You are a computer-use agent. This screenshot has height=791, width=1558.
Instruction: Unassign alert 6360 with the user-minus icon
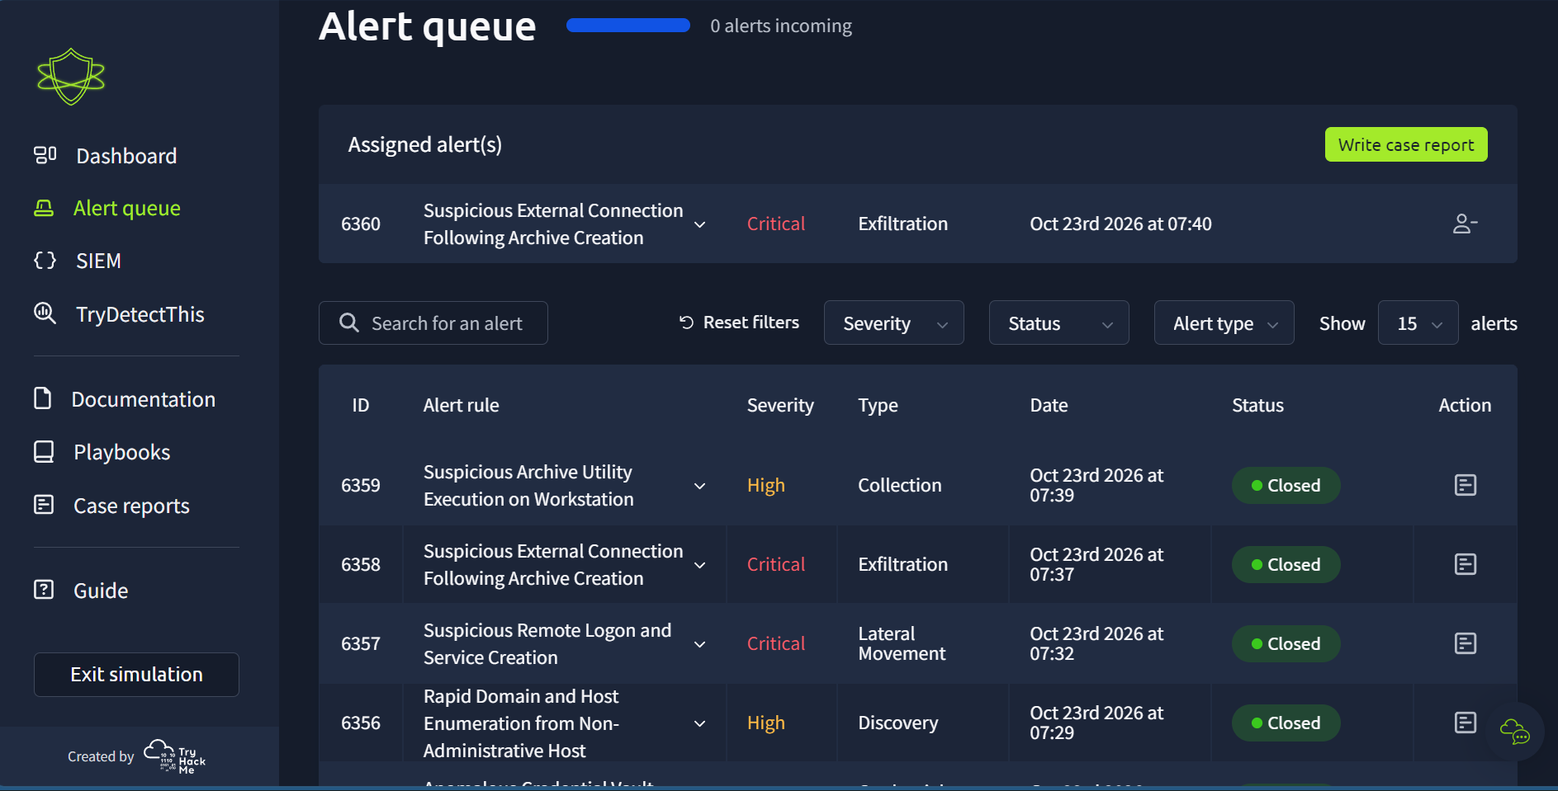coord(1465,224)
